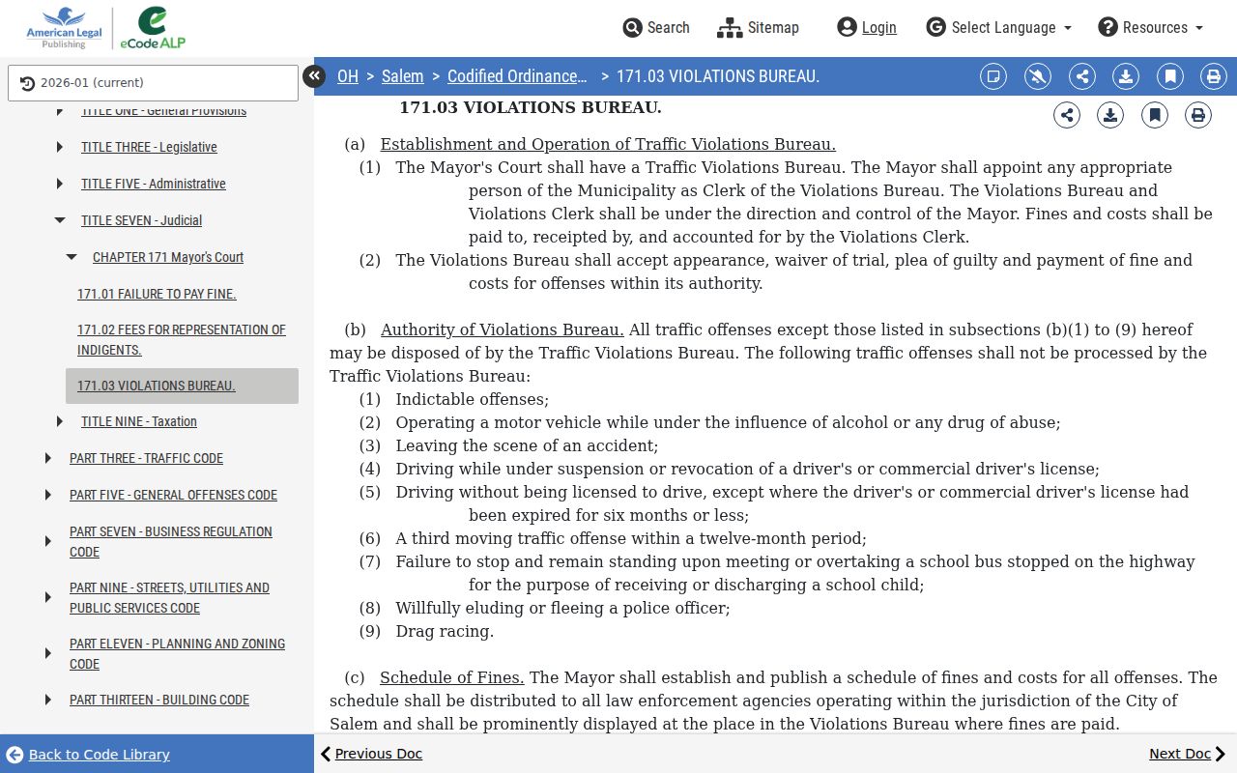Open PART NINE - STREETS, UTILITIES AND PUBLIC SERVICES CODE

click(x=169, y=597)
